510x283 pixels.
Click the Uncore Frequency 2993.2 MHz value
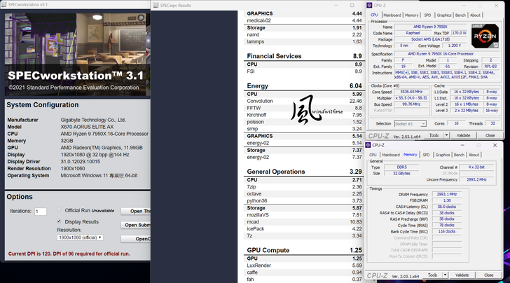(476, 179)
